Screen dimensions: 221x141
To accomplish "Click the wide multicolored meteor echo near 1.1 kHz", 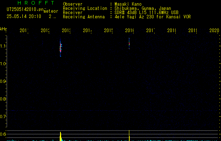I will click(60, 48).
